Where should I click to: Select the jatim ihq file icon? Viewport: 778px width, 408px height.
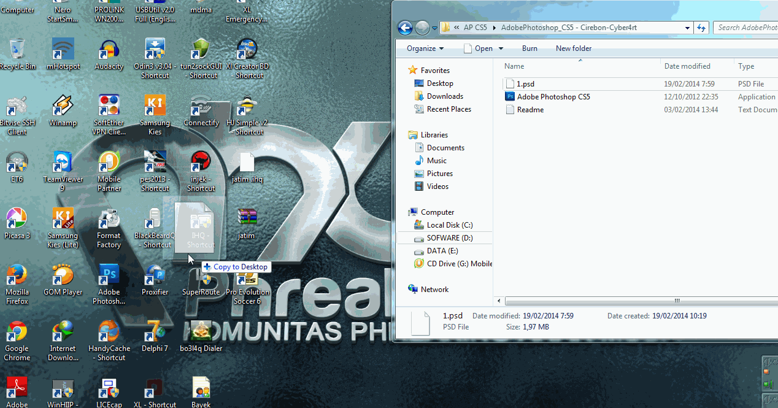[247, 167]
